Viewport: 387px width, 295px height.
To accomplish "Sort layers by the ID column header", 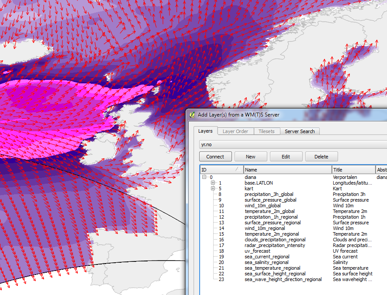I will [221, 170].
